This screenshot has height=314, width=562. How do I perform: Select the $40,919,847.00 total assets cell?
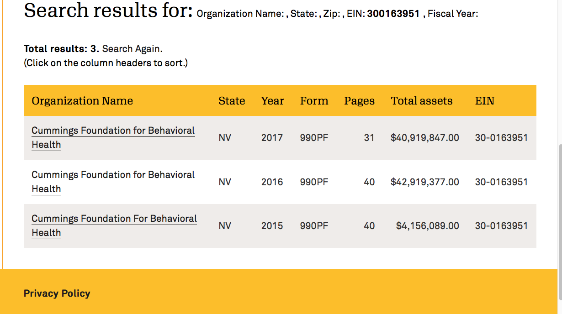coord(424,138)
